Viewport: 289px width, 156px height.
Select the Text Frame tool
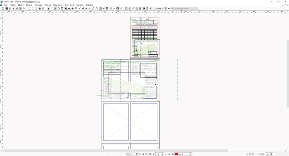52,9
